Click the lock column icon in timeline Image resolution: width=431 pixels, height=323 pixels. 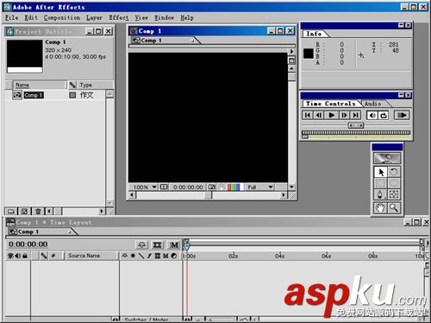coord(25,256)
